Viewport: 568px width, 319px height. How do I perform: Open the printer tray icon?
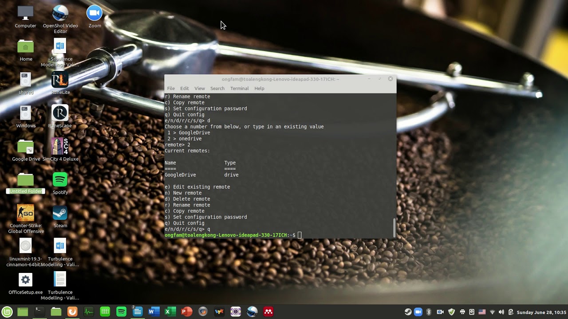point(462,312)
